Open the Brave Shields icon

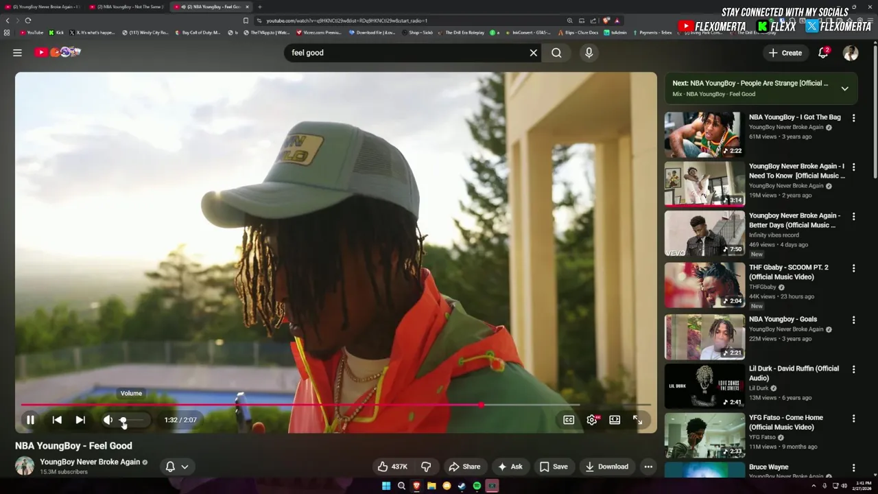point(606,21)
